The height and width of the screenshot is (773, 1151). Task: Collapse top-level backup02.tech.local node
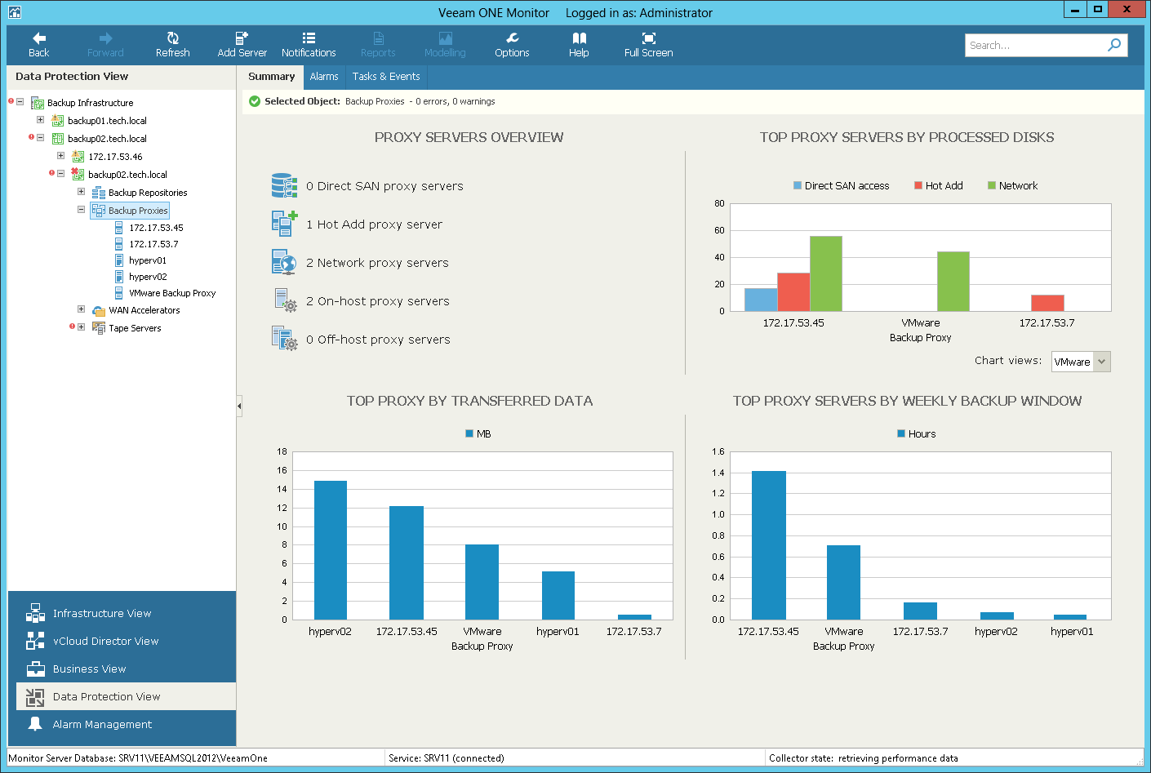coord(40,138)
